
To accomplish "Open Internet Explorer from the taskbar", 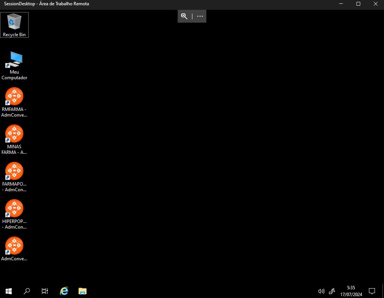I will pos(64,291).
